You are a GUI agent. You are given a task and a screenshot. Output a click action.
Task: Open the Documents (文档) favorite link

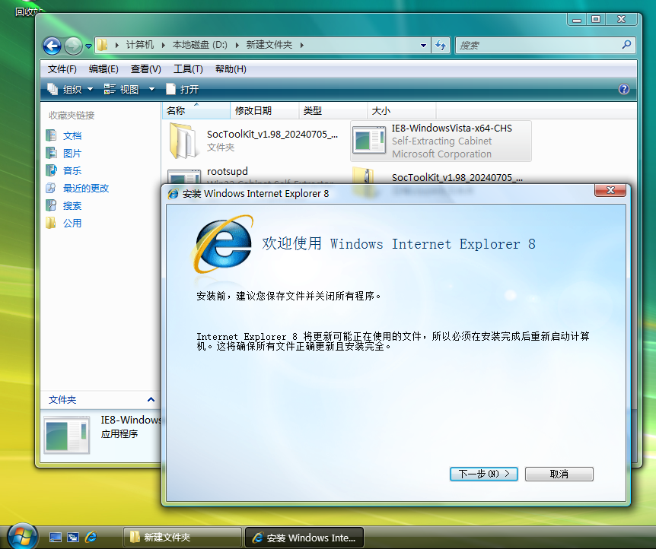coord(72,135)
